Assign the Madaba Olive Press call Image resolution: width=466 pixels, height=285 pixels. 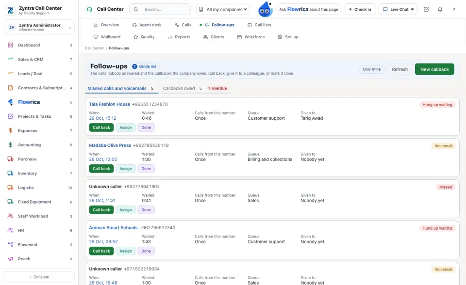coord(125,169)
